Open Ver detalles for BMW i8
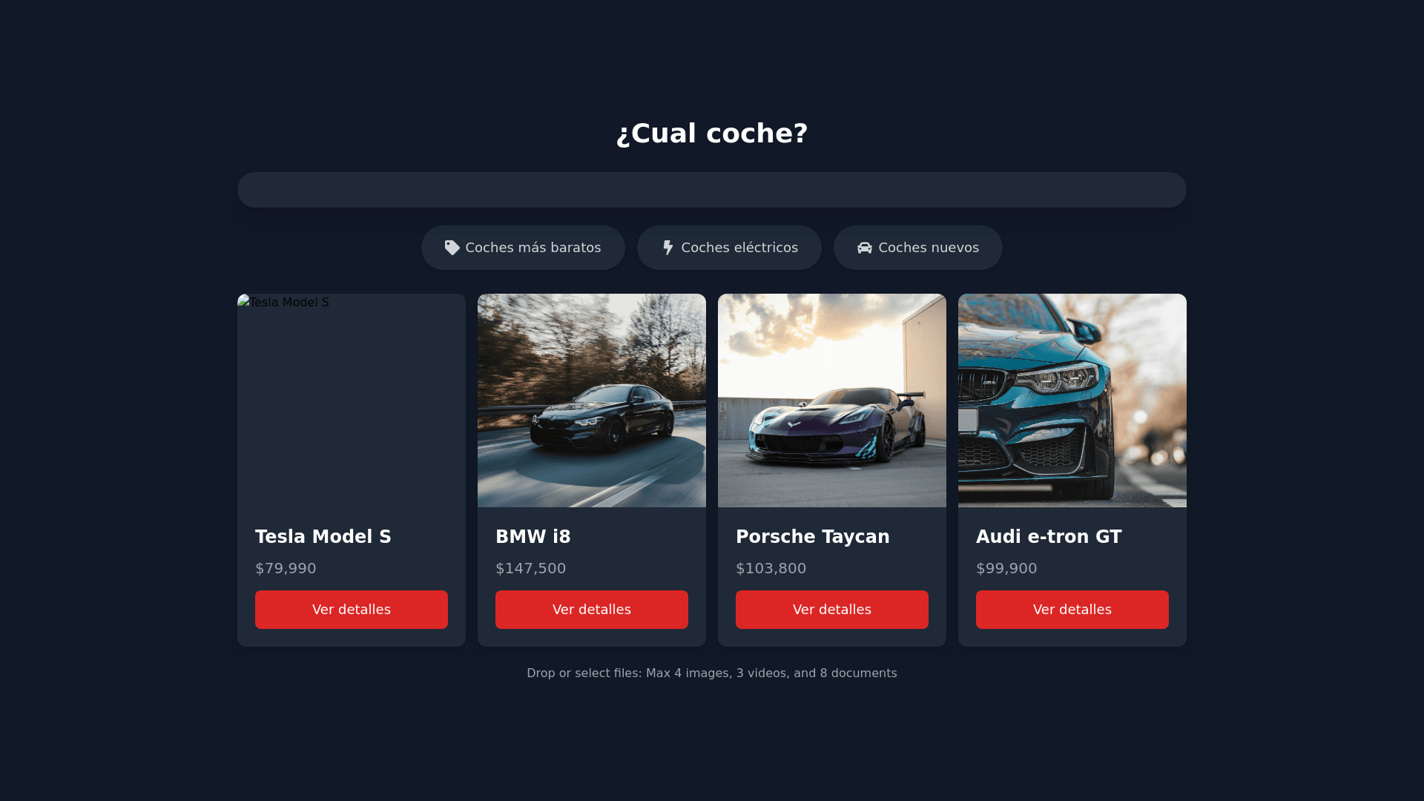Viewport: 1424px width, 801px height. (592, 610)
